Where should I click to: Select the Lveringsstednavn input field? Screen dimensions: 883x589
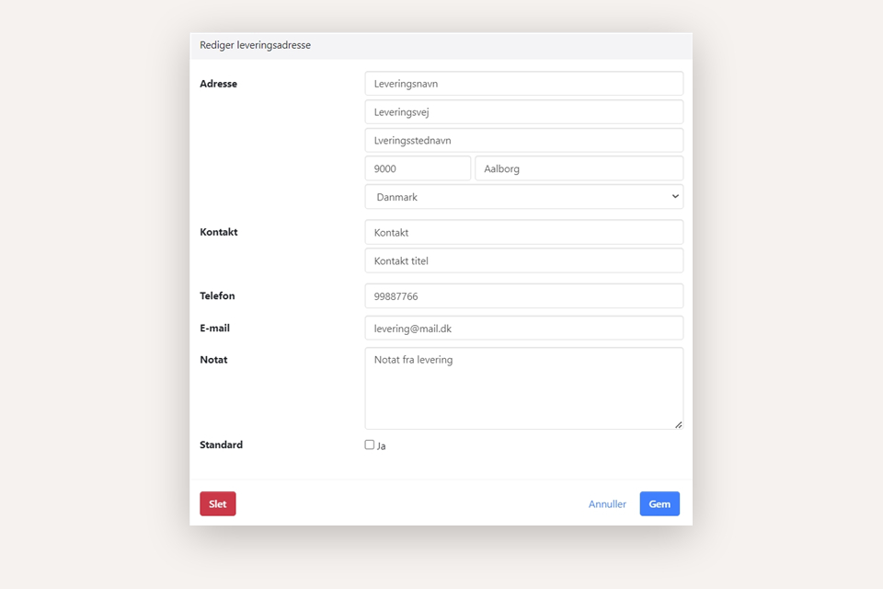tap(523, 141)
